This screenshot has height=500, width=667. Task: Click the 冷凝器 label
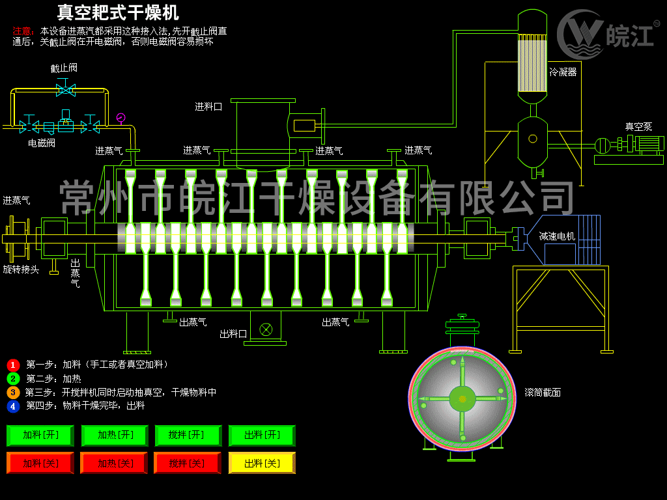tap(563, 72)
